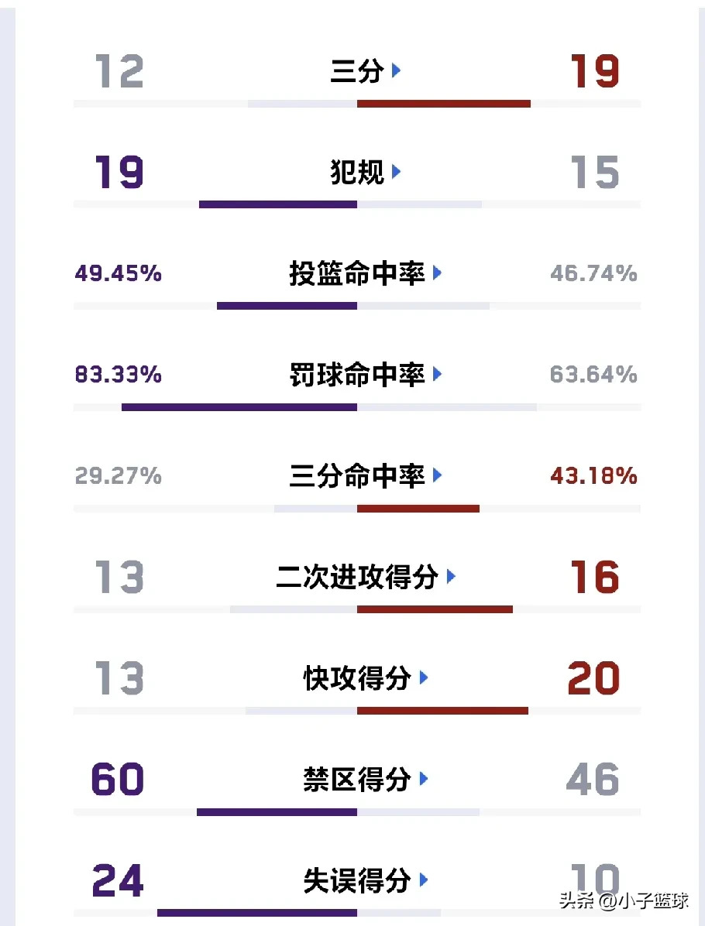The width and height of the screenshot is (705, 926).
Task: Expand details for 罚球命中率 row
Action: (x=439, y=376)
